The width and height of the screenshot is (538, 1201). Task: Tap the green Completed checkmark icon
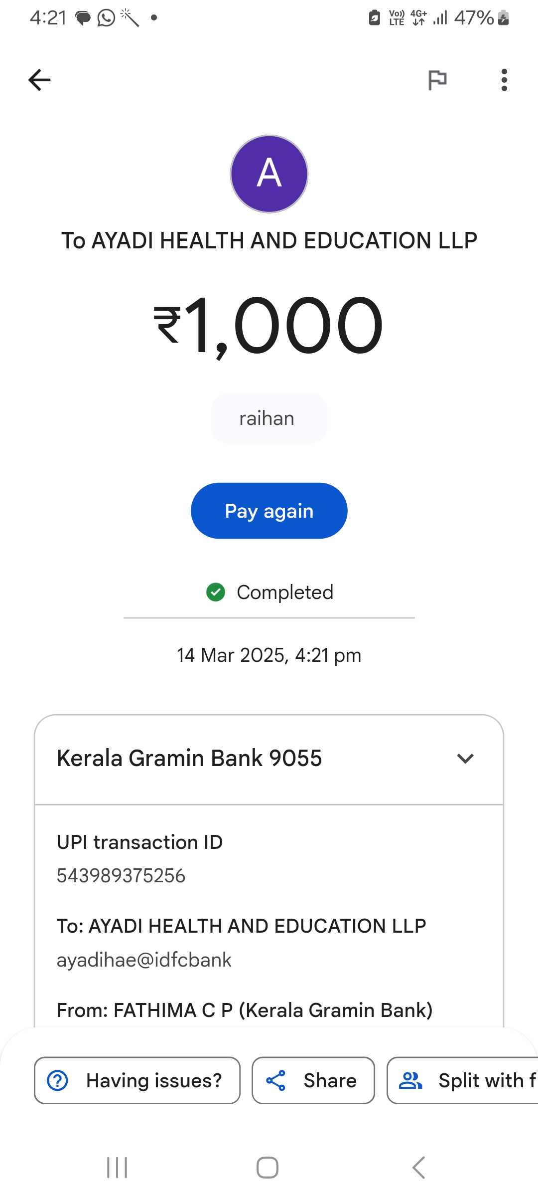(x=216, y=592)
